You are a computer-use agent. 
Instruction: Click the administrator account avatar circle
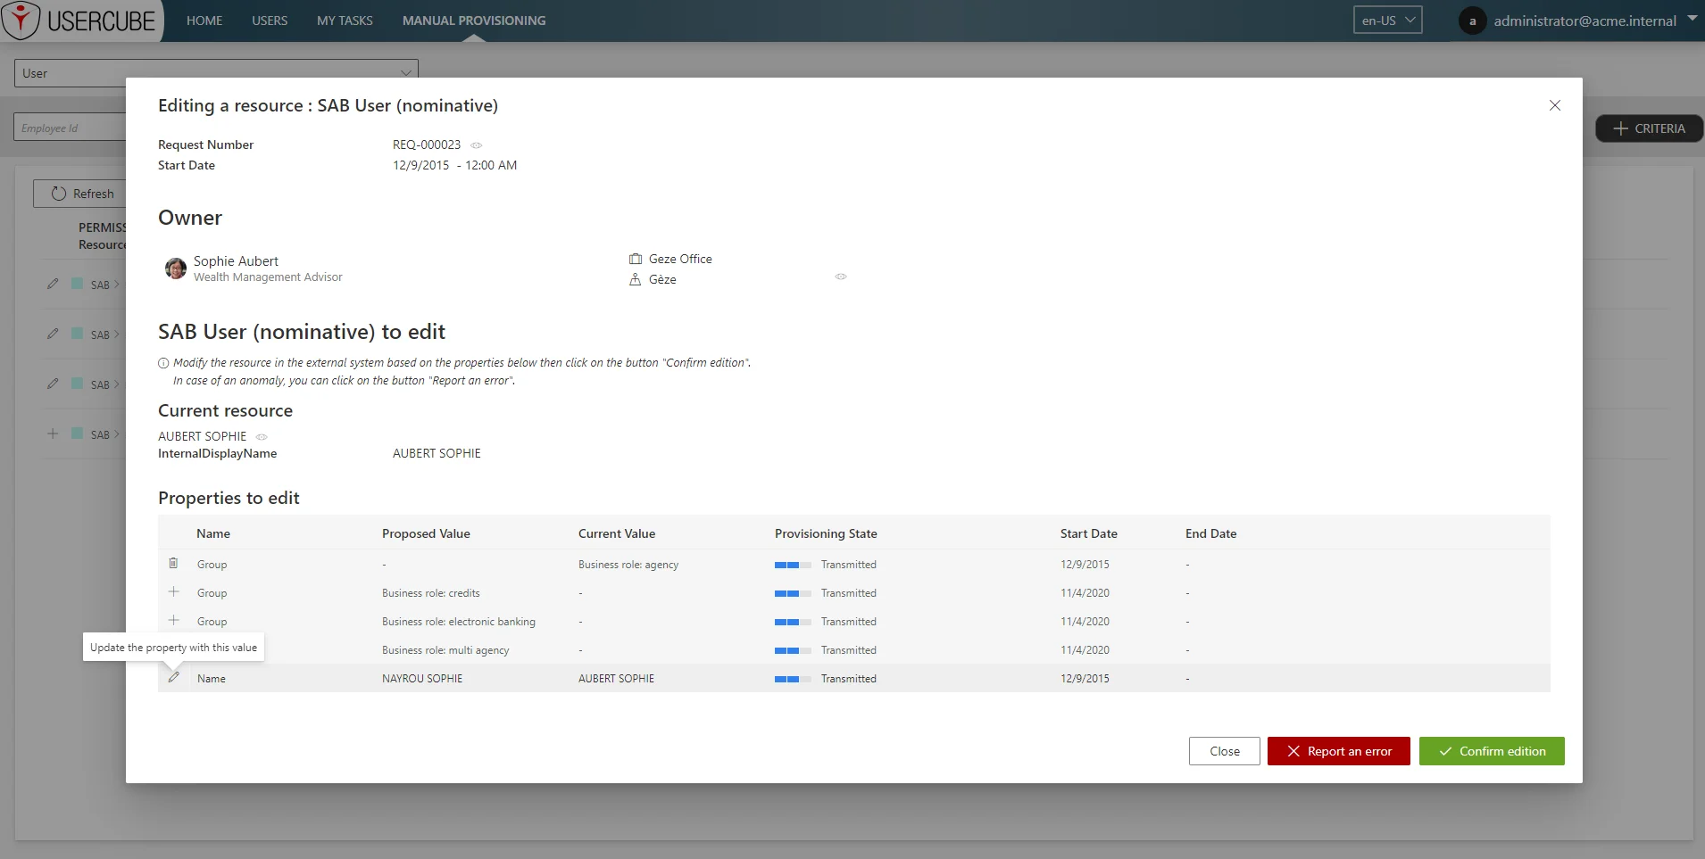(x=1472, y=21)
